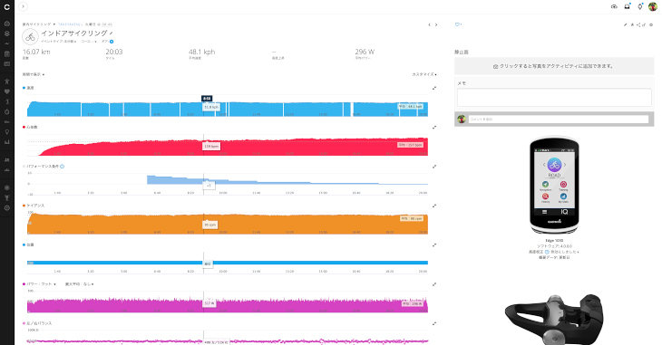662x345 pixels.
Task: Open the devices watch icon in header
Action: click(640, 6)
